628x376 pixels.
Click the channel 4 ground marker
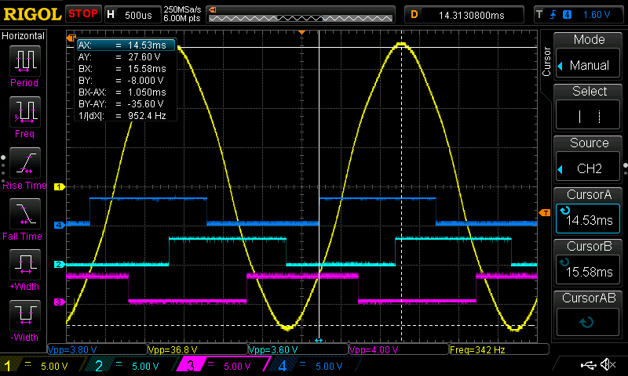60,225
